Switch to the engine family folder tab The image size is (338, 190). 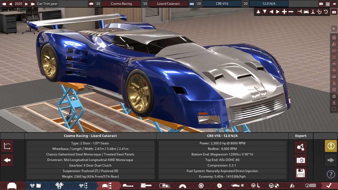[x=36, y=186]
